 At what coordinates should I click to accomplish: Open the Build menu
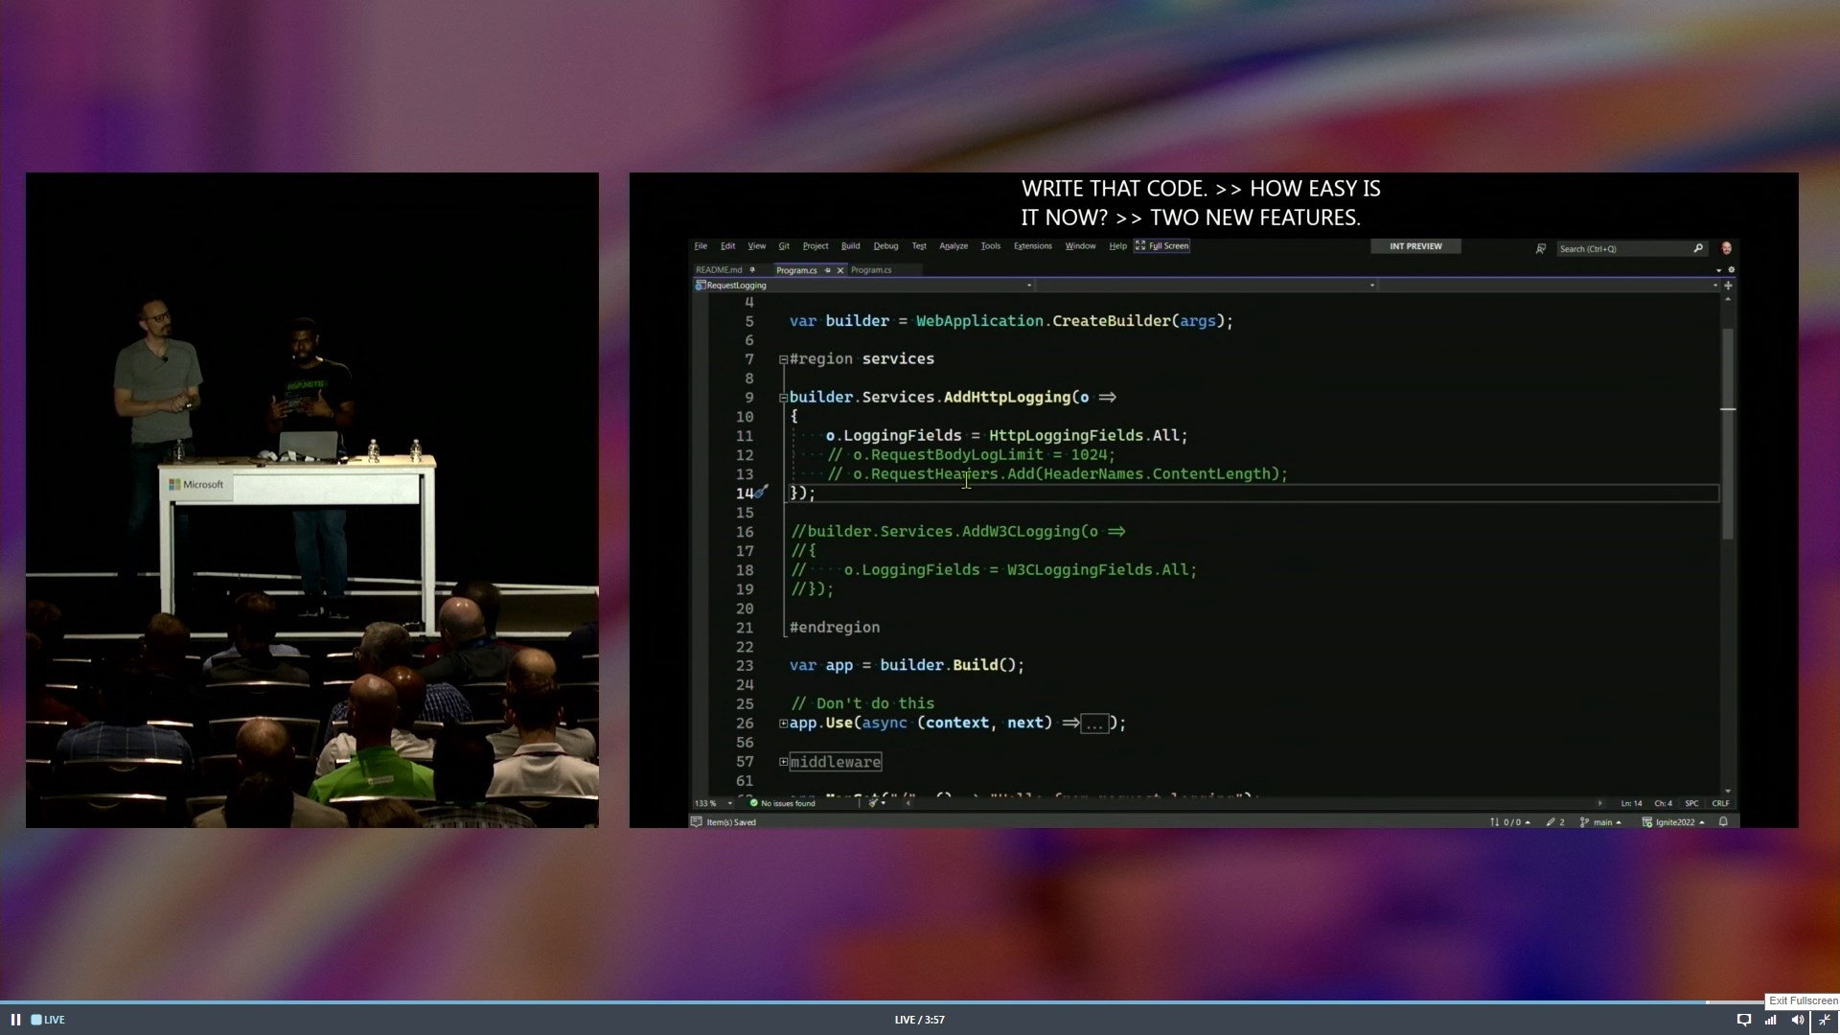click(850, 246)
